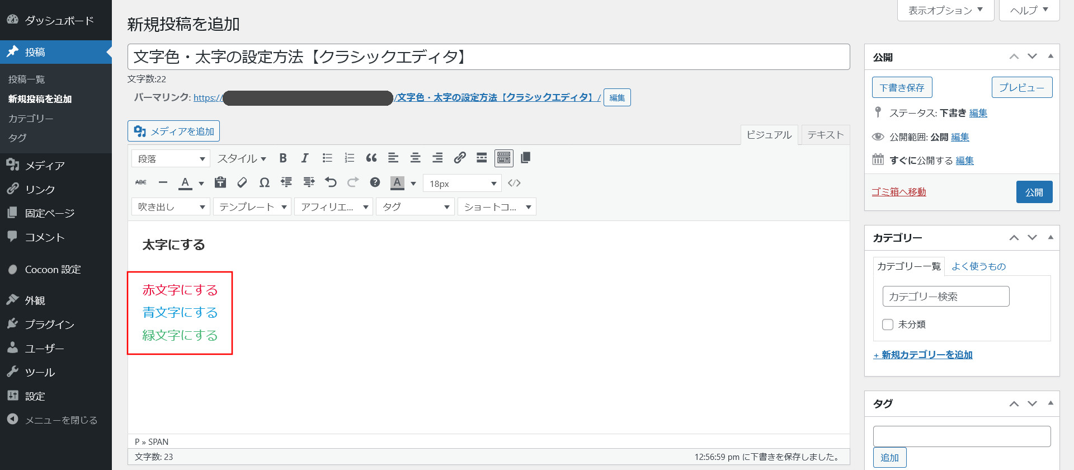Open background color dropdown arrow

[x=413, y=183]
